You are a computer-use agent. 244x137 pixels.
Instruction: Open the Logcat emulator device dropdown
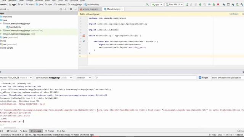coord(16,78)
